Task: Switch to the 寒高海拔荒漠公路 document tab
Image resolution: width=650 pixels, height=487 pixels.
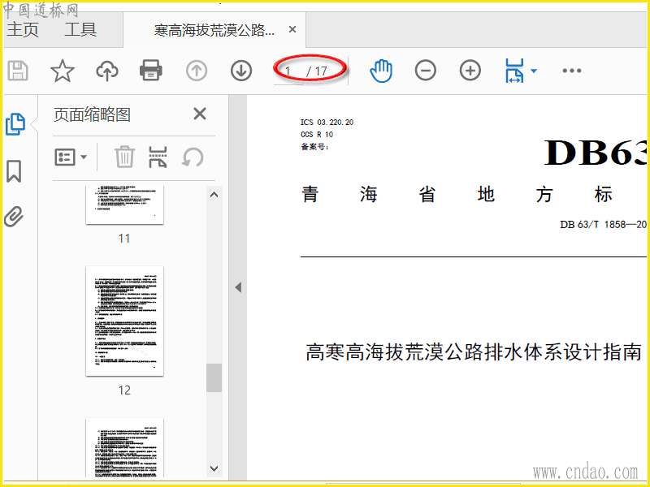Action: click(x=214, y=30)
